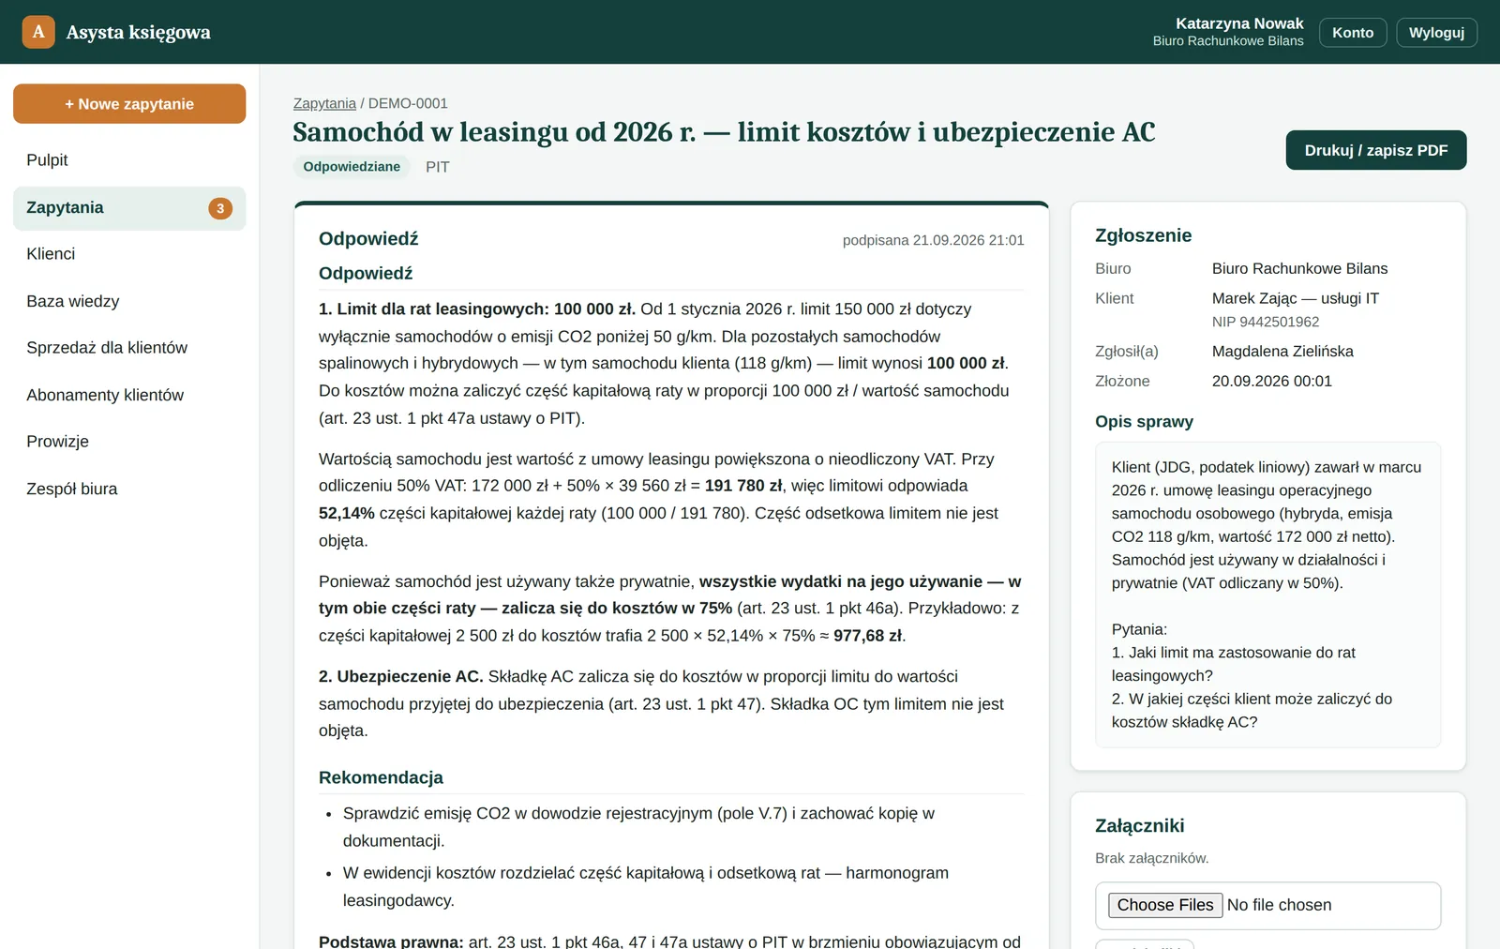
Task: Select Zapytania in the sidebar
Action: [x=129, y=208]
